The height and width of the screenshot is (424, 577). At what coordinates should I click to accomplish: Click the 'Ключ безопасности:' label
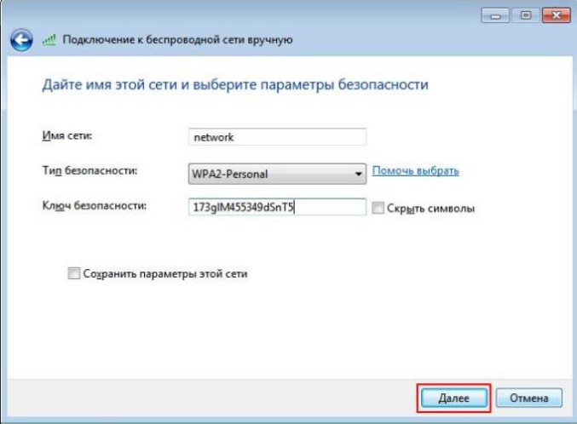click(x=93, y=206)
